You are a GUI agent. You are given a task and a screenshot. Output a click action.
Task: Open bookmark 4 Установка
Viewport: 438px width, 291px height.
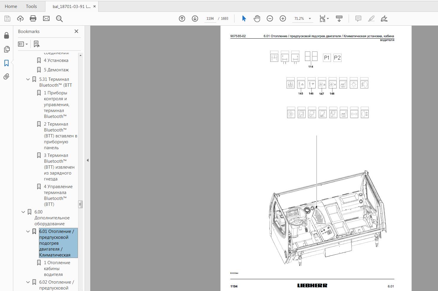click(x=56, y=60)
